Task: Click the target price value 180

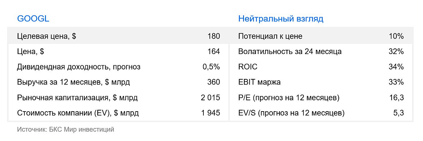Action: point(214,36)
